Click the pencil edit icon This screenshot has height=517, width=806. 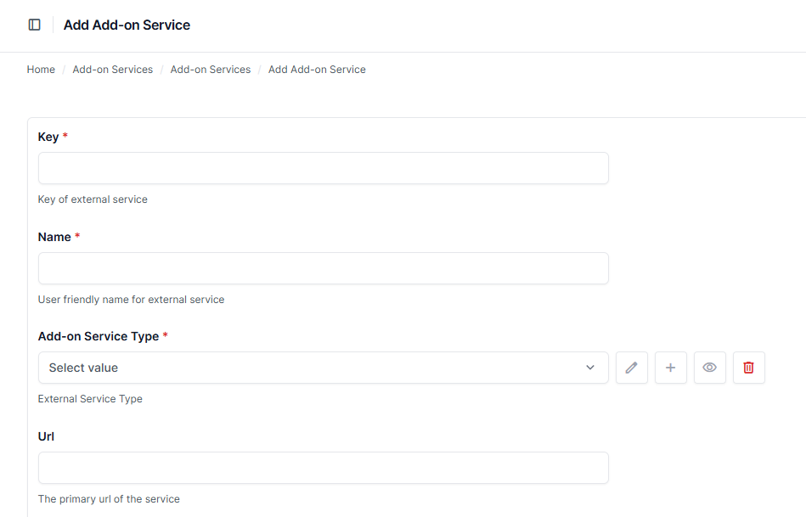pyautogui.click(x=631, y=368)
